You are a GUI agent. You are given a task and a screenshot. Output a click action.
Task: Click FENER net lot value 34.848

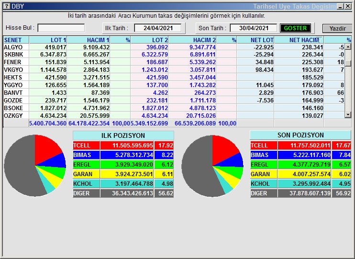[x=264, y=62]
